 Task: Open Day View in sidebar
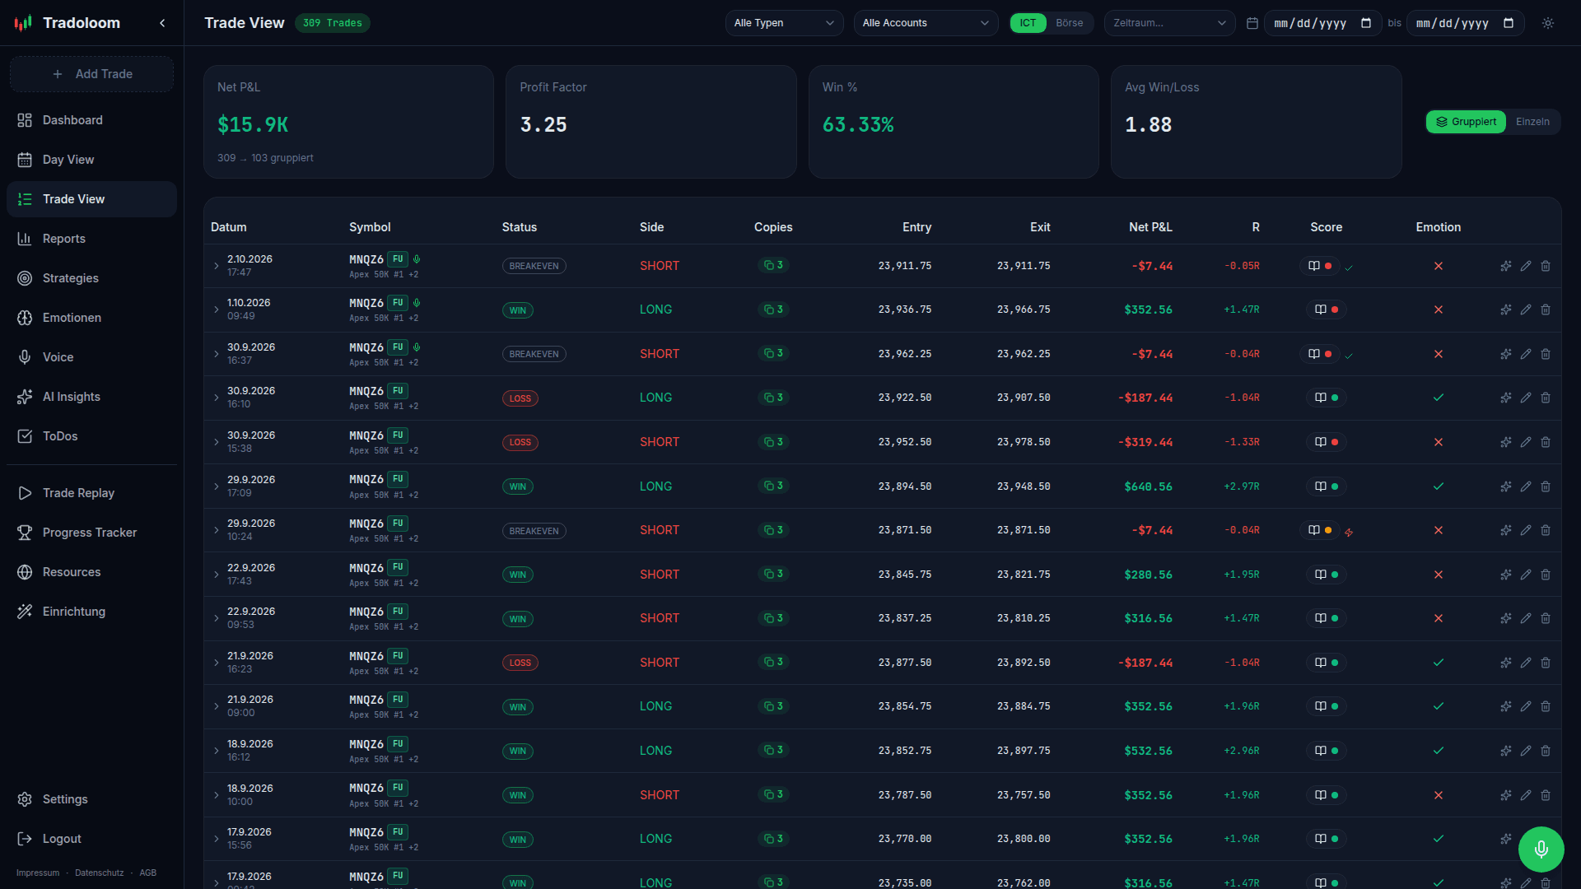pos(91,160)
